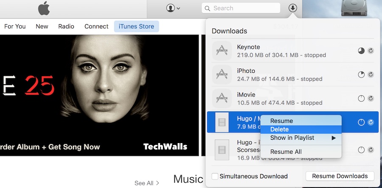Click the See All link

pyautogui.click(x=147, y=183)
